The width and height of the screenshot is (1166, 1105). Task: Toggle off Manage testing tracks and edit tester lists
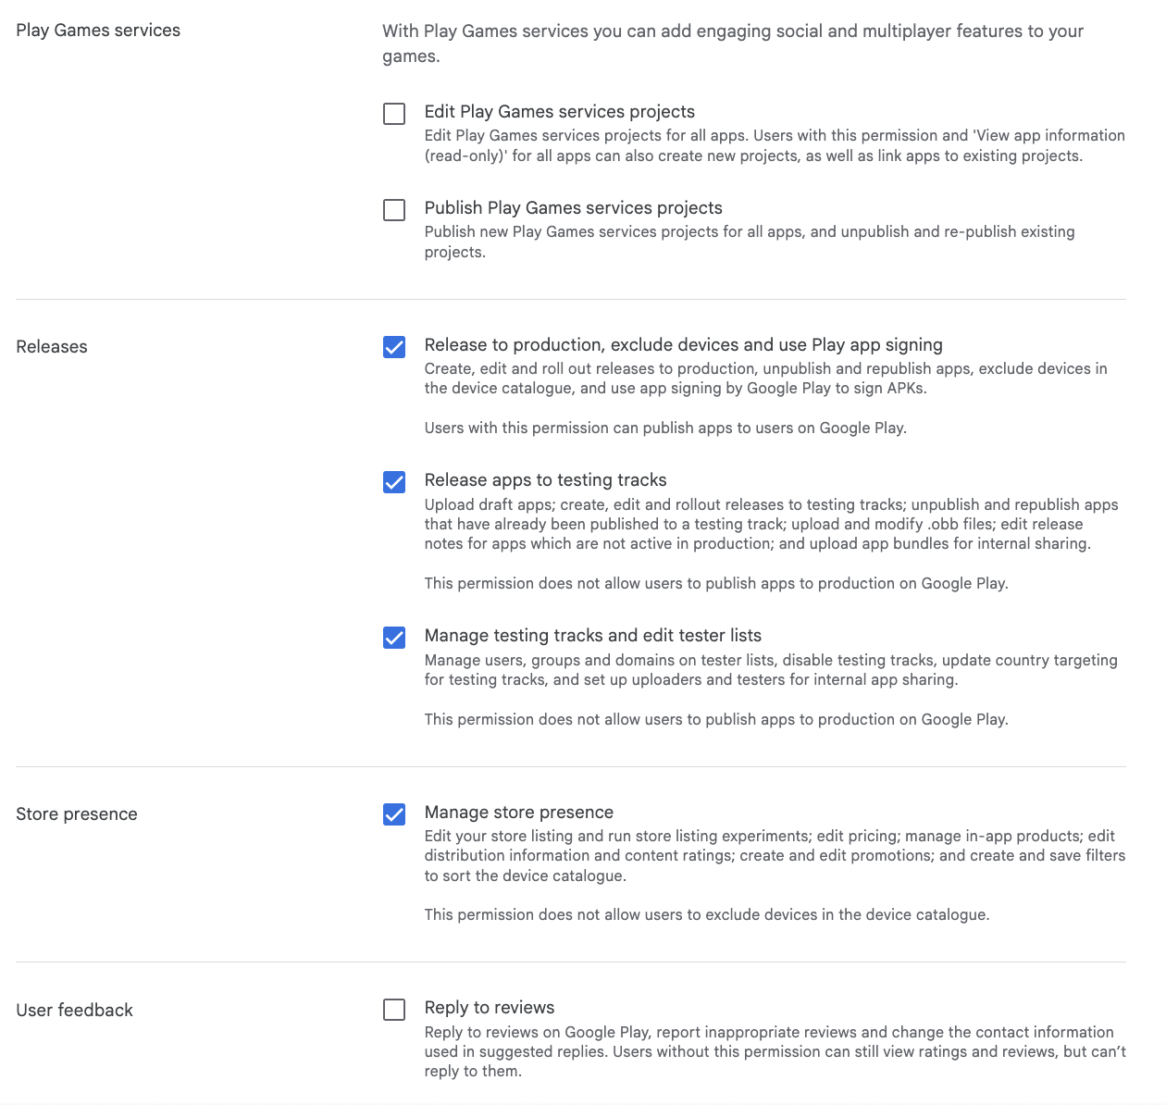pyautogui.click(x=393, y=638)
